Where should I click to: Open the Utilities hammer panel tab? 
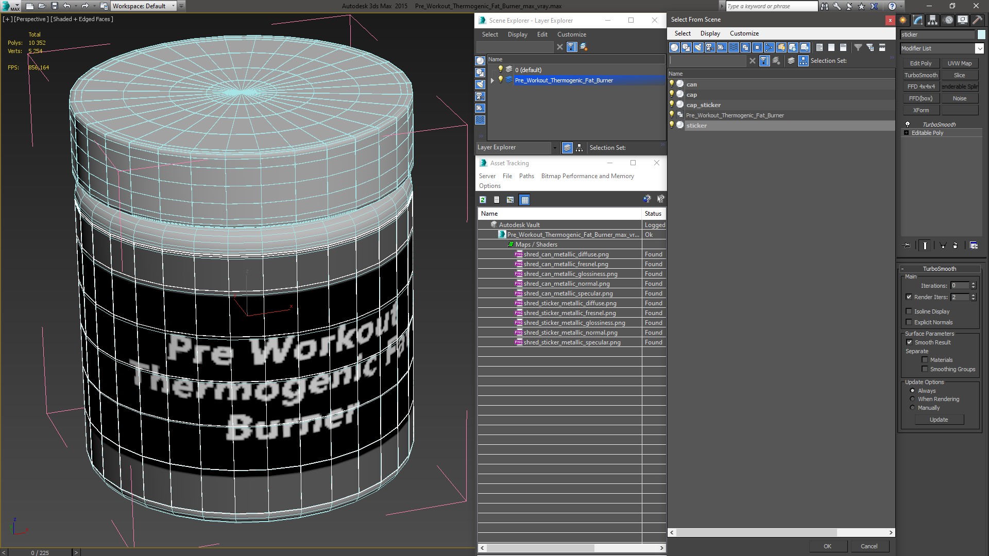[977, 20]
